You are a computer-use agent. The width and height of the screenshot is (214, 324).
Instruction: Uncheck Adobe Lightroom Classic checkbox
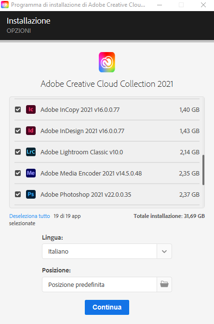click(x=18, y=152)
